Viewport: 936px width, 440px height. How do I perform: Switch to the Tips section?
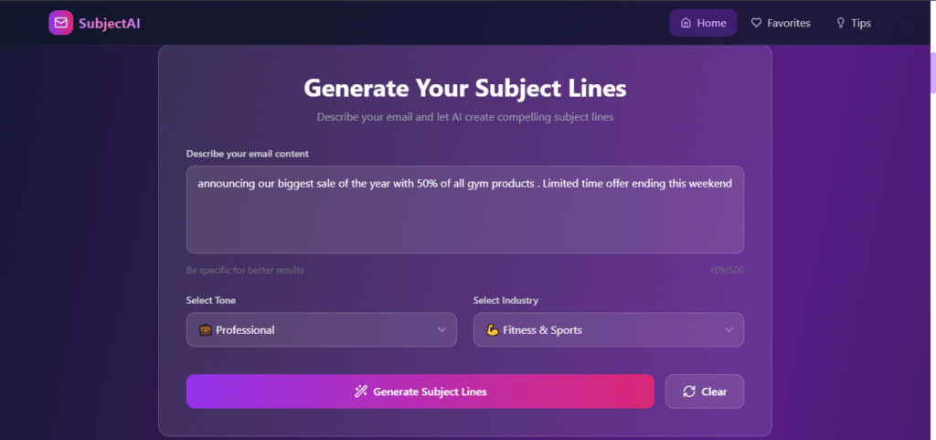(x=853, y=23)
